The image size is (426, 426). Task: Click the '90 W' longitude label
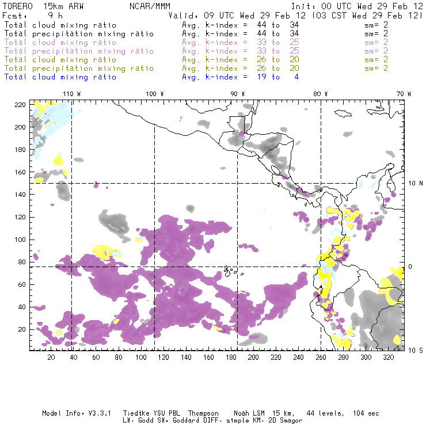(x=238, y=94)
